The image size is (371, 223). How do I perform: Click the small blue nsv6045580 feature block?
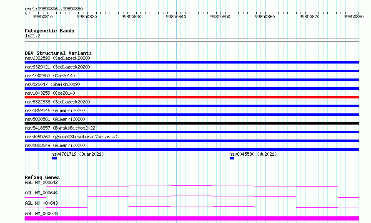click(232, 158)
